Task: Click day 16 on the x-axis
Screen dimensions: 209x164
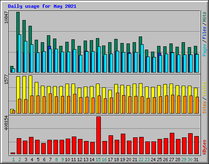Action: (x=104, y=159)
